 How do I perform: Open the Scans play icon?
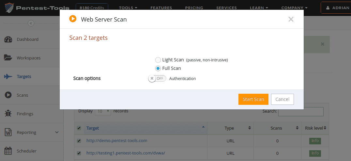8,95
